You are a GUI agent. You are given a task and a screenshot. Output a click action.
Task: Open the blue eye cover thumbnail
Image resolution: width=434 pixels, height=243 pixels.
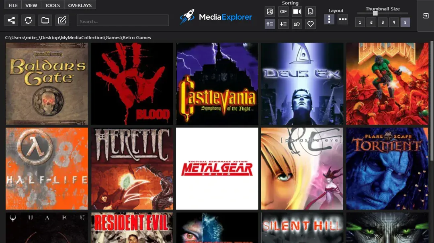[217, 228]
